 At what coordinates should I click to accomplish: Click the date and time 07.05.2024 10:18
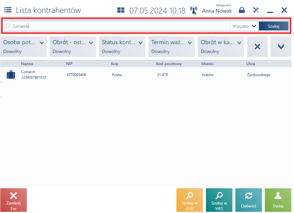click(x=157, y=11)
